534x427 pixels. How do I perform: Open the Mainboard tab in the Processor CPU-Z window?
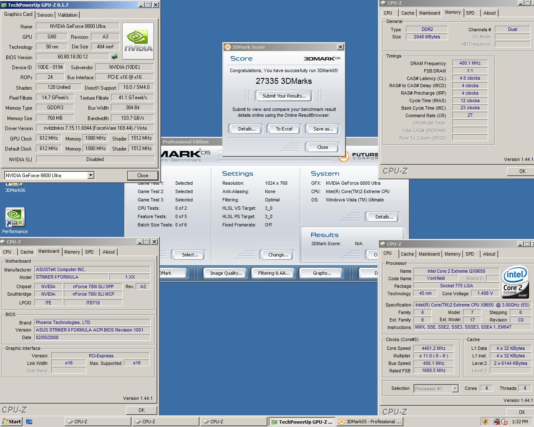click(429, 254)
